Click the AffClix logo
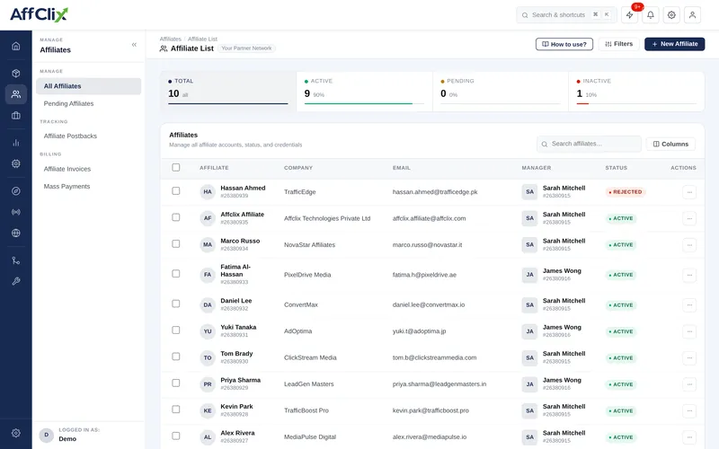 [x=39, y=14]
